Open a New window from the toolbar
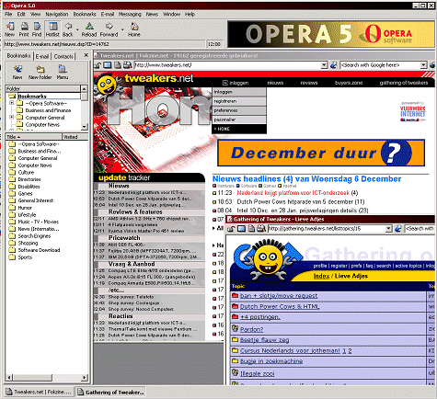 10,29
